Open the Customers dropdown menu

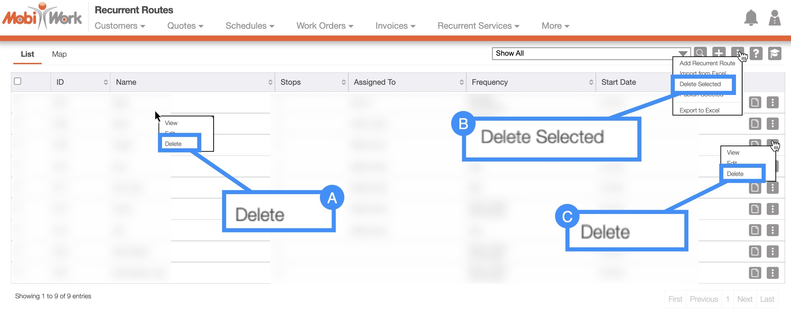(120, 26)
